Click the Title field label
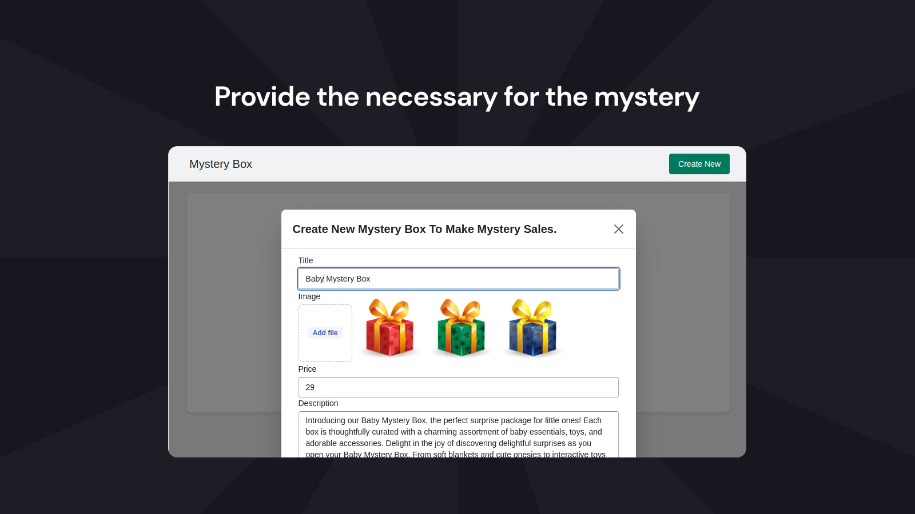Viewport: 915px width, 514px height. click(x=305, y=260)
